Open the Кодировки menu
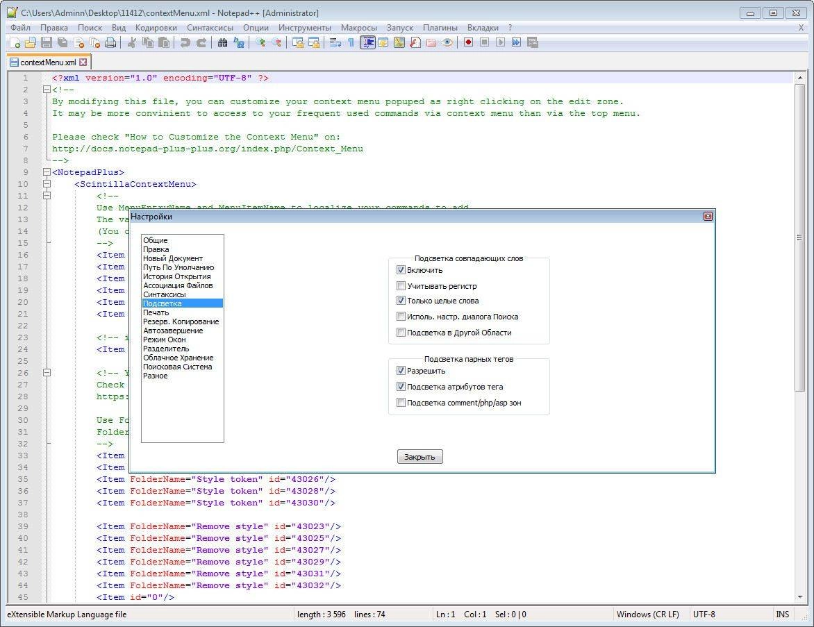The width and height of the screenshot is (814, 627). [156, 28]
